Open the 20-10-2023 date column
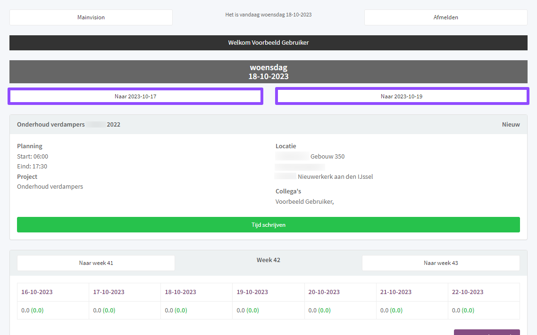The height and width of the screenshot is (335, 537). (x=324, y=292)
